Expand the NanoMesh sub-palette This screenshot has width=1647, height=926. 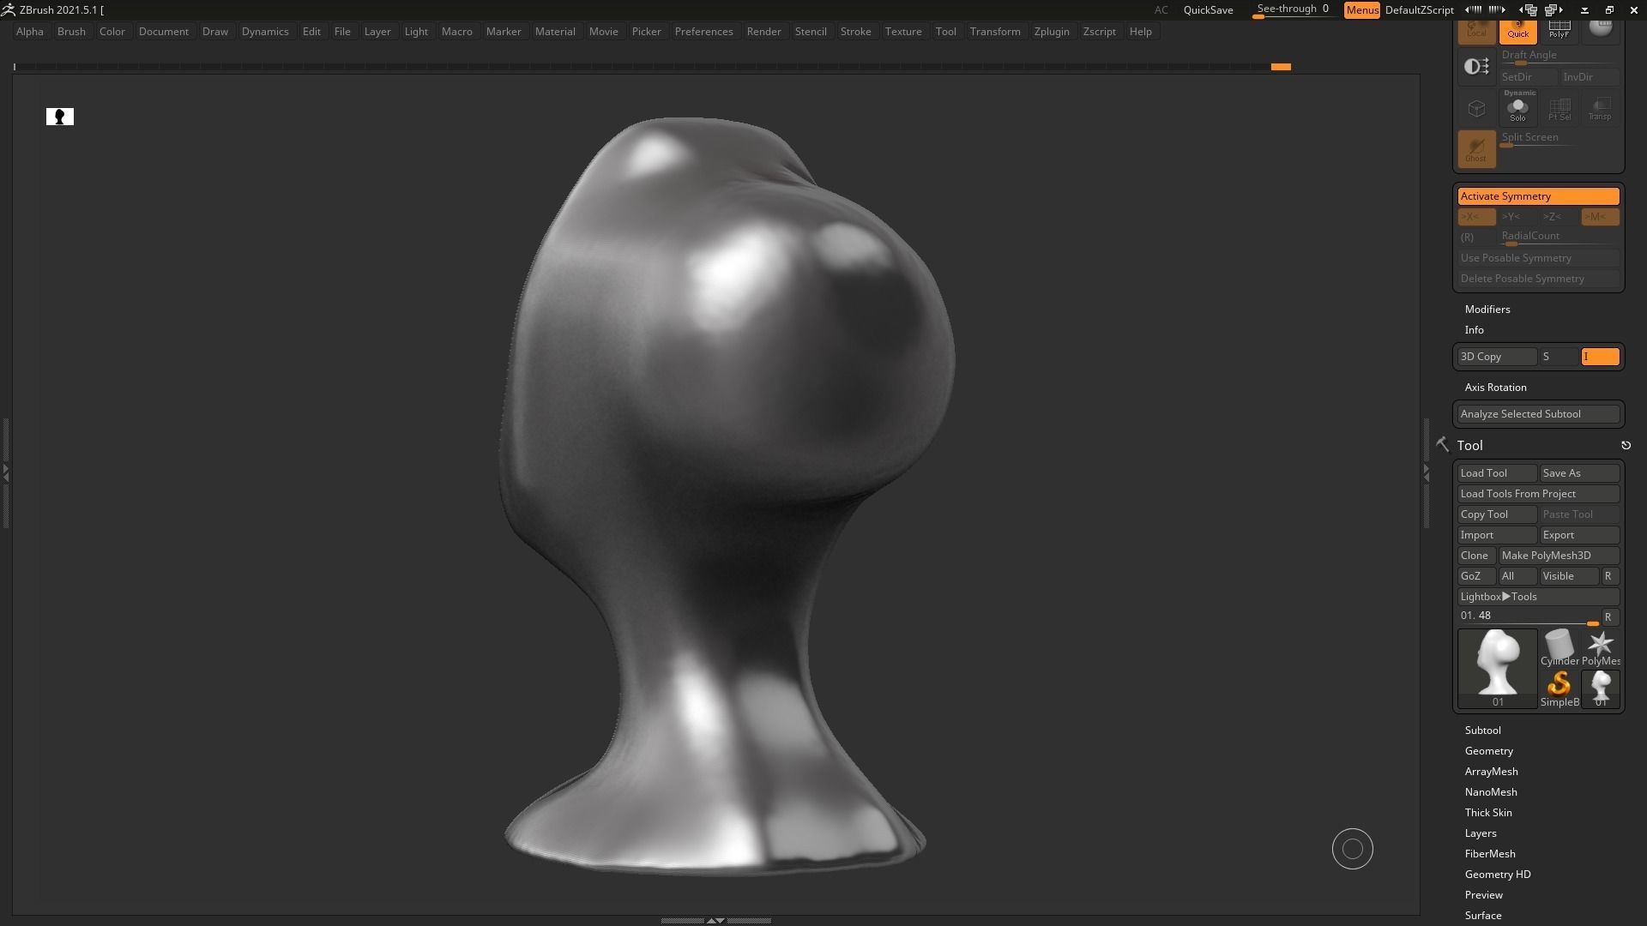click(1491, 792)
